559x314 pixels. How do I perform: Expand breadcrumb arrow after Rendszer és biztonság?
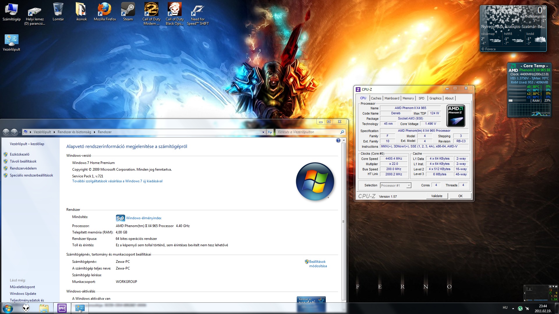tap(94, 132)
